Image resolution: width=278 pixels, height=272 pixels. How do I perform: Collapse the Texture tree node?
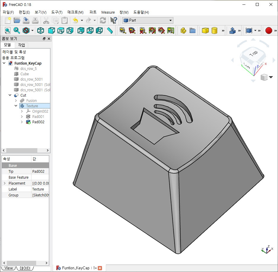click(16, 106)
